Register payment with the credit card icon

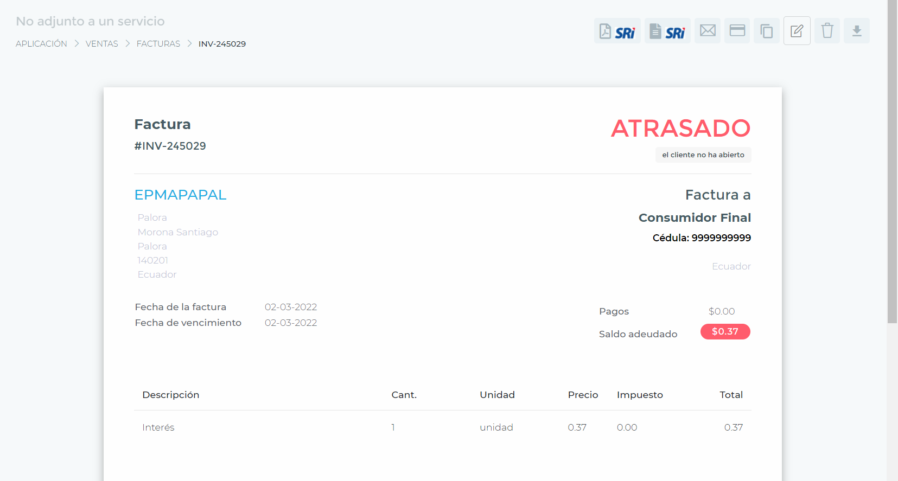pos(737,31)
